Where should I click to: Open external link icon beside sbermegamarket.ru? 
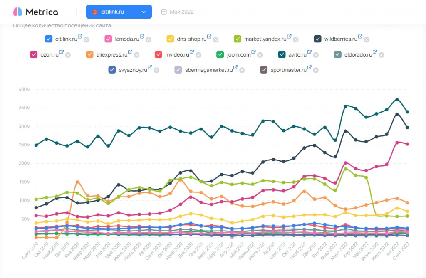point(235,67)
